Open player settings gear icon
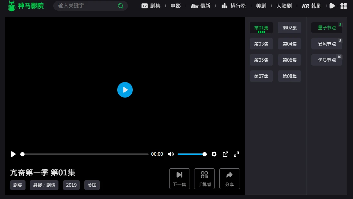Viewport: 353px width, 199px height. pos(214,154)
